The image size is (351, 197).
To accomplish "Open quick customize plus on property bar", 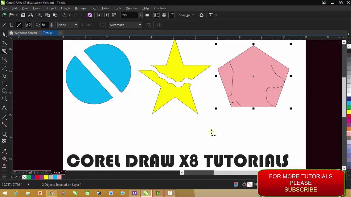I will coord(159,25).
